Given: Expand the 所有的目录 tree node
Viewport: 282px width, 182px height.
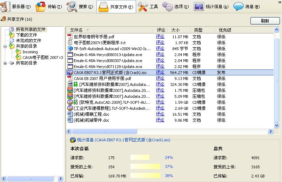Looking at the screenshot, I should (x=5, y=63).
